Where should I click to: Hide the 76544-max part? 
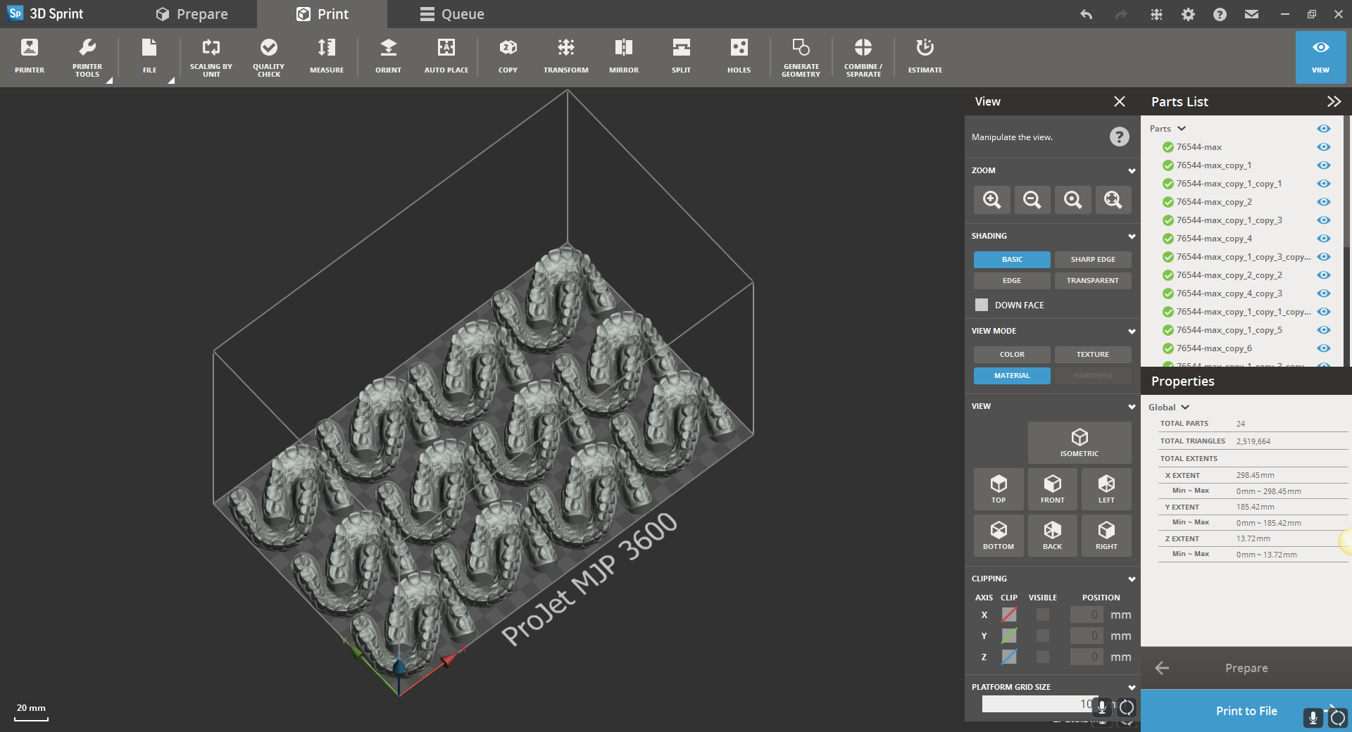pos(1324,147)
